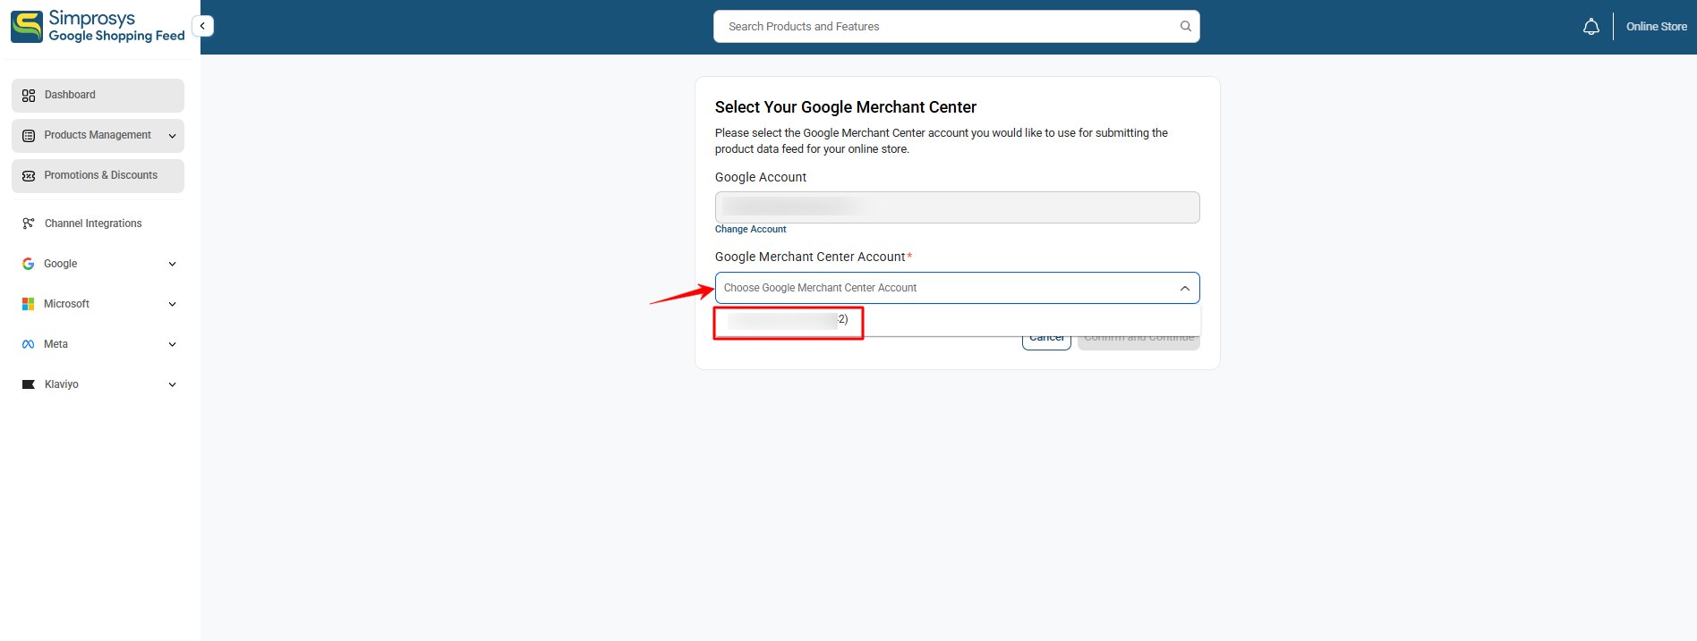The image size is (1697, 641).
Task: Open notifications bell
Action: [x=1590, y=27]
